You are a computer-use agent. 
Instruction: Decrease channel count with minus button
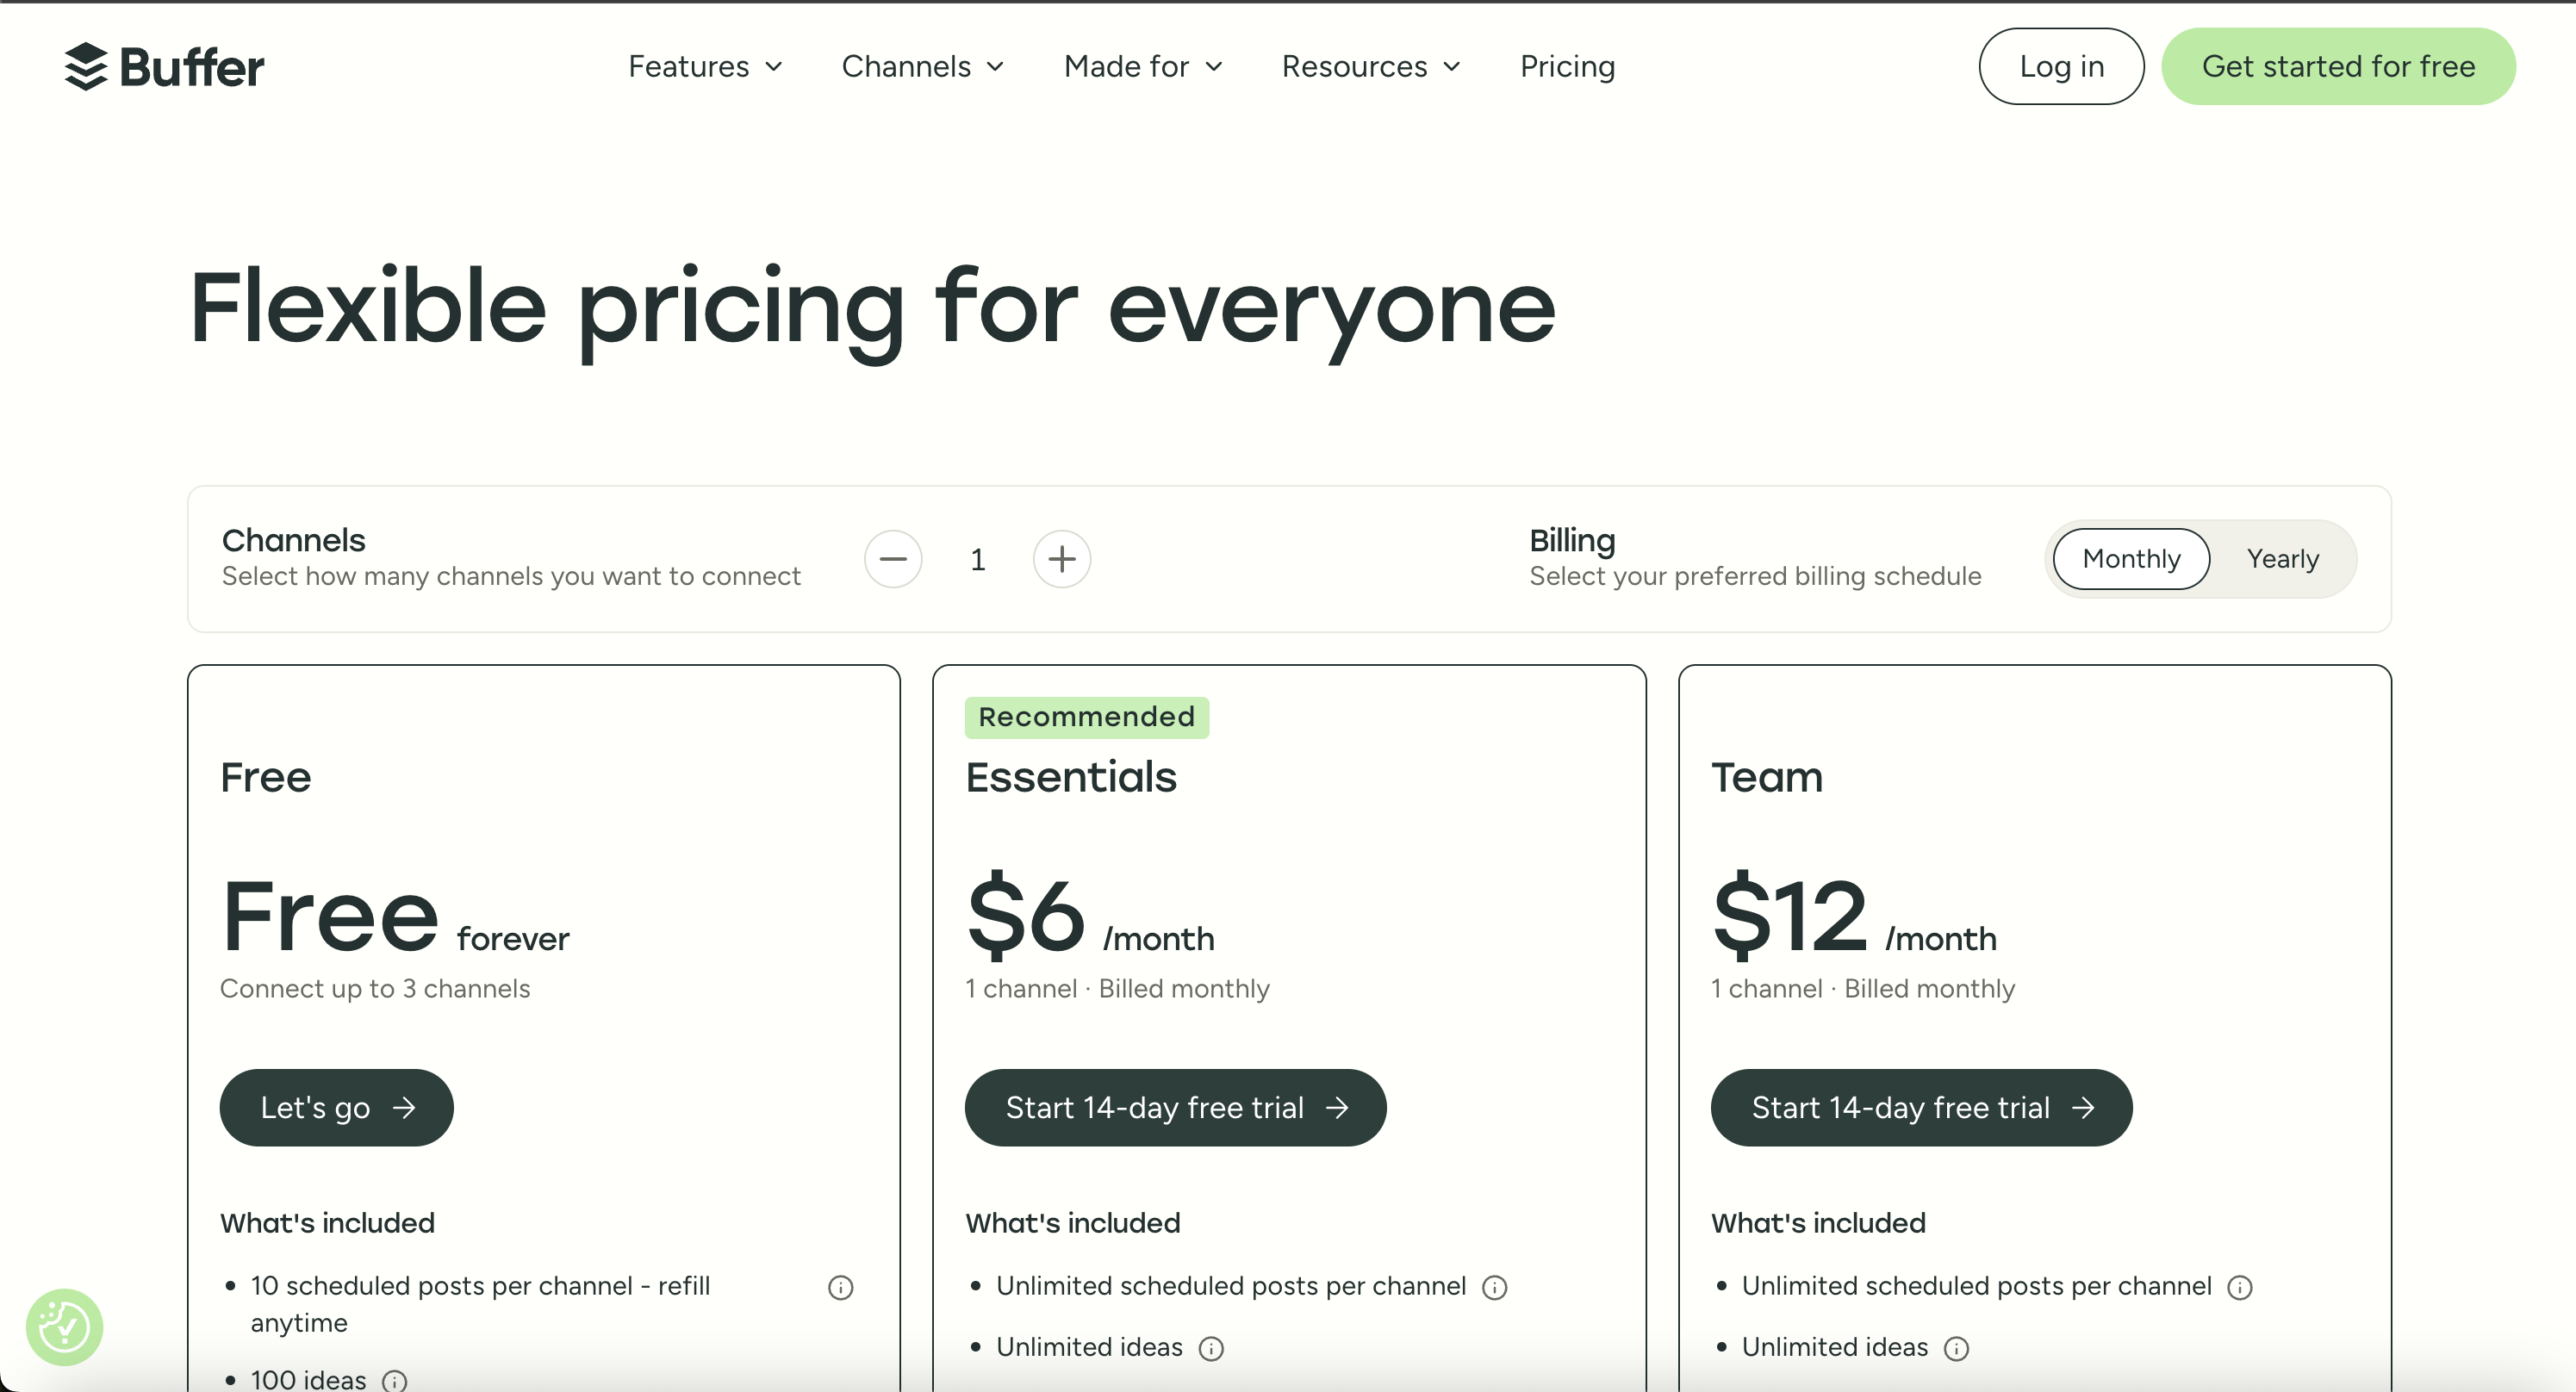893,559
